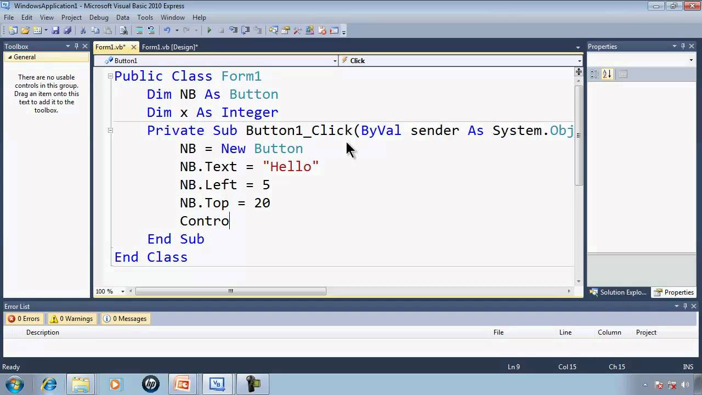702x395 pixels.
Task: Close the Form1.vb code tab
Action: (x=133, y=47)
